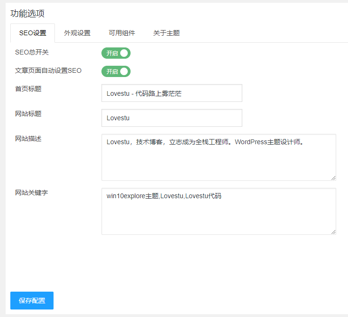Click the 文章页面自动设置SEO label text
Image resolution: width=348 pixels, height=317 pixels.
48,71
